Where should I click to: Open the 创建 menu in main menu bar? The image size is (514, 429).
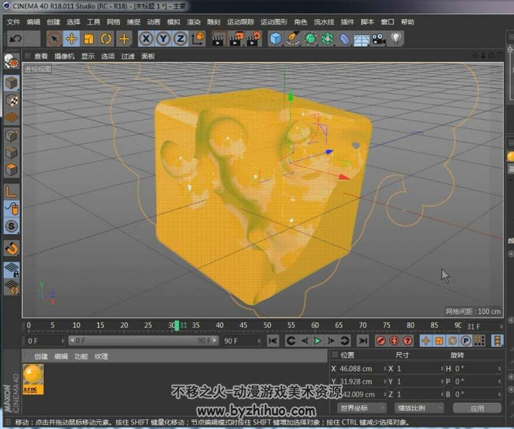[x=54, y=22]
